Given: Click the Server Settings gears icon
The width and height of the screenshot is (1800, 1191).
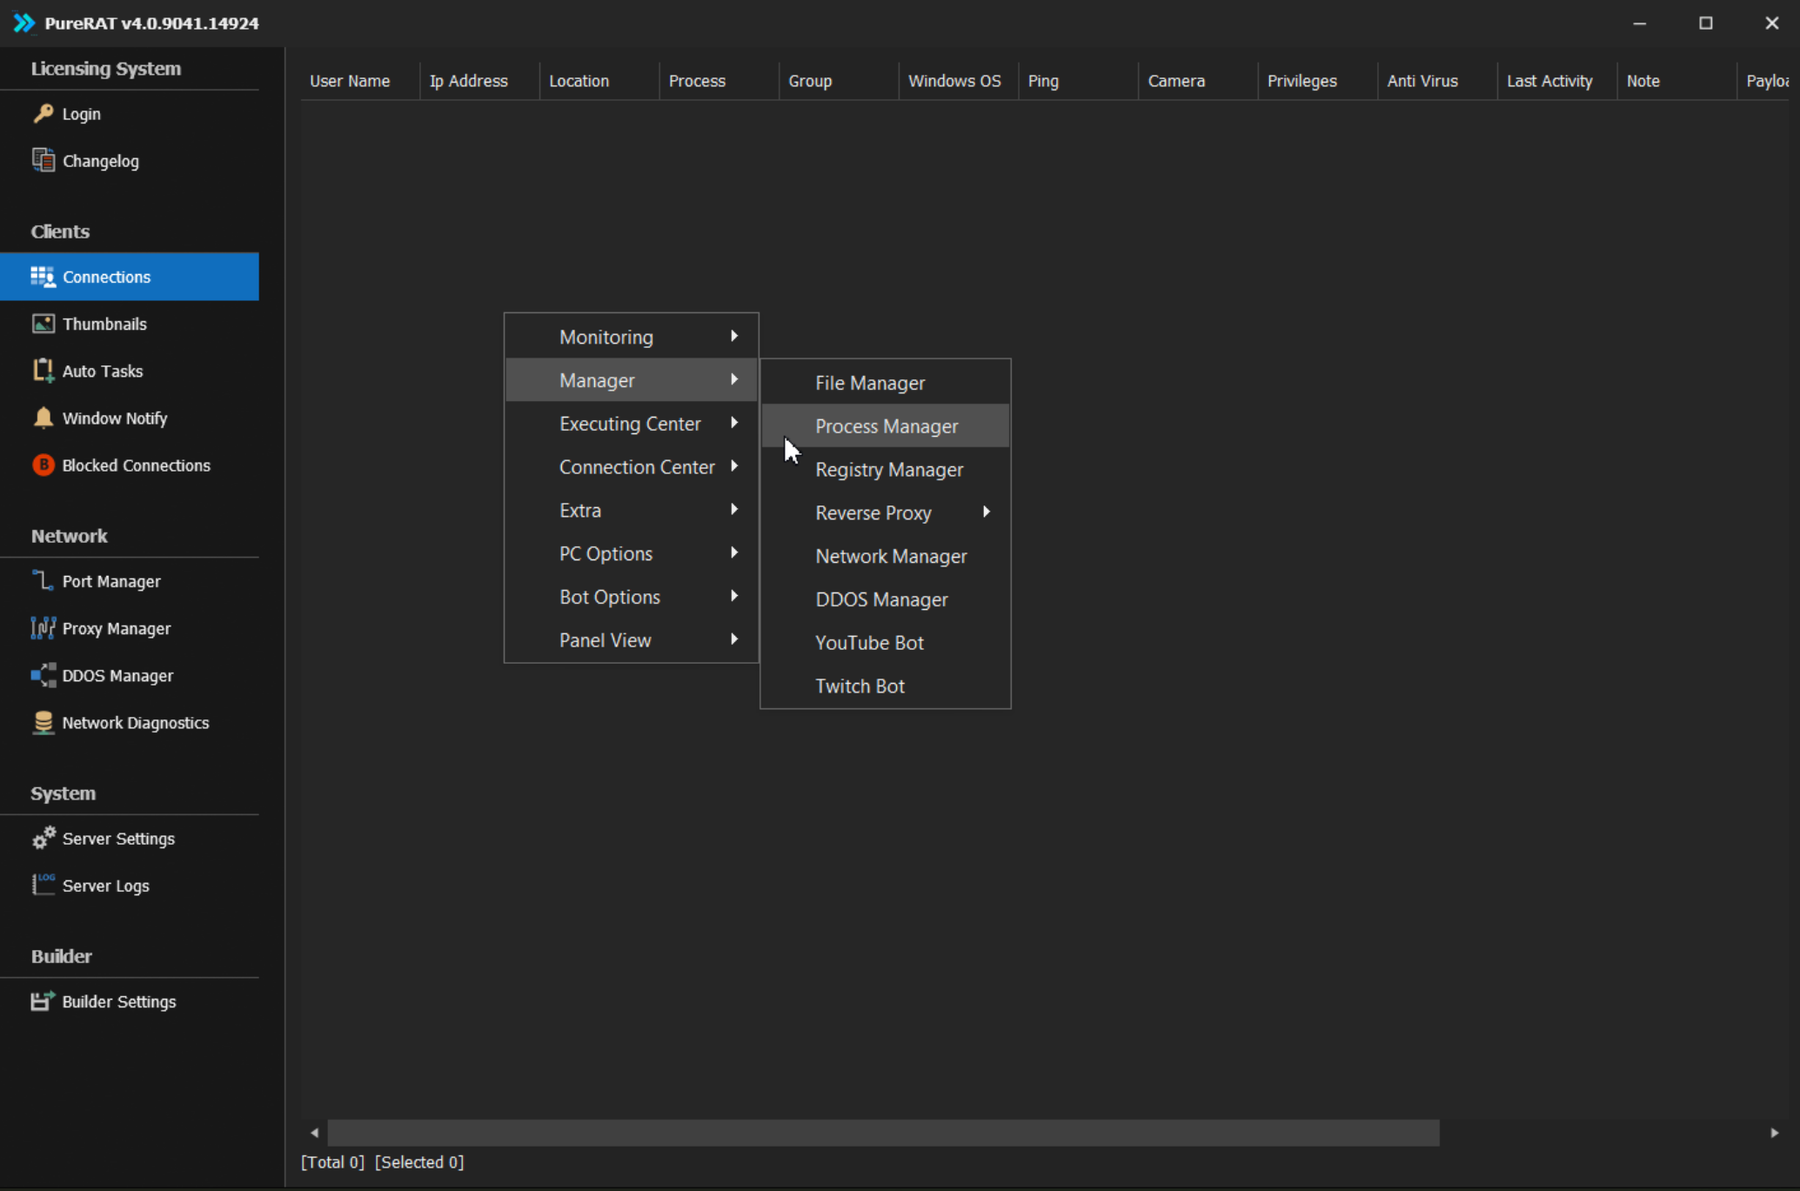Looking at the screenshot, I should pos(43,838).
